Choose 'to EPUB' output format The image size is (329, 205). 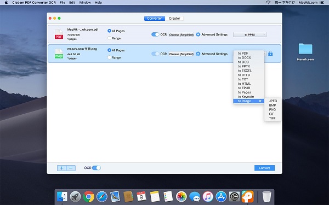(x=248, y=88)
